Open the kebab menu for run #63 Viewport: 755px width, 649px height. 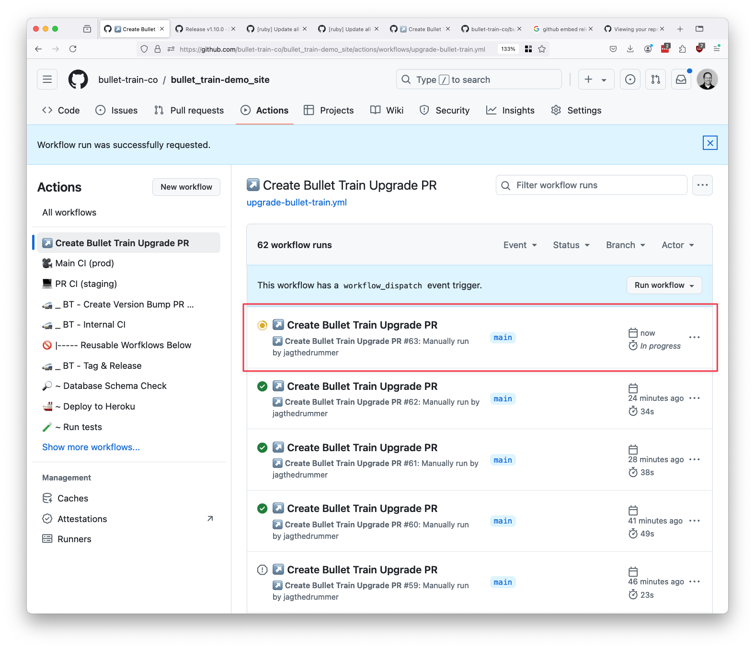[694, 337]
